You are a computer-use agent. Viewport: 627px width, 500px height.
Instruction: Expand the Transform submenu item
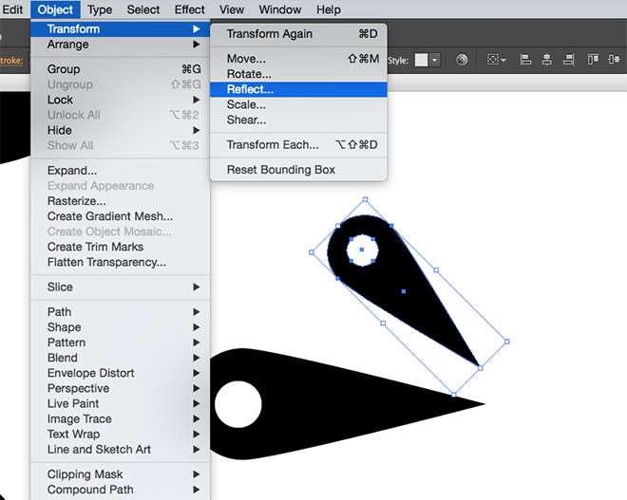pyautogui.click(x=121, y=28)
